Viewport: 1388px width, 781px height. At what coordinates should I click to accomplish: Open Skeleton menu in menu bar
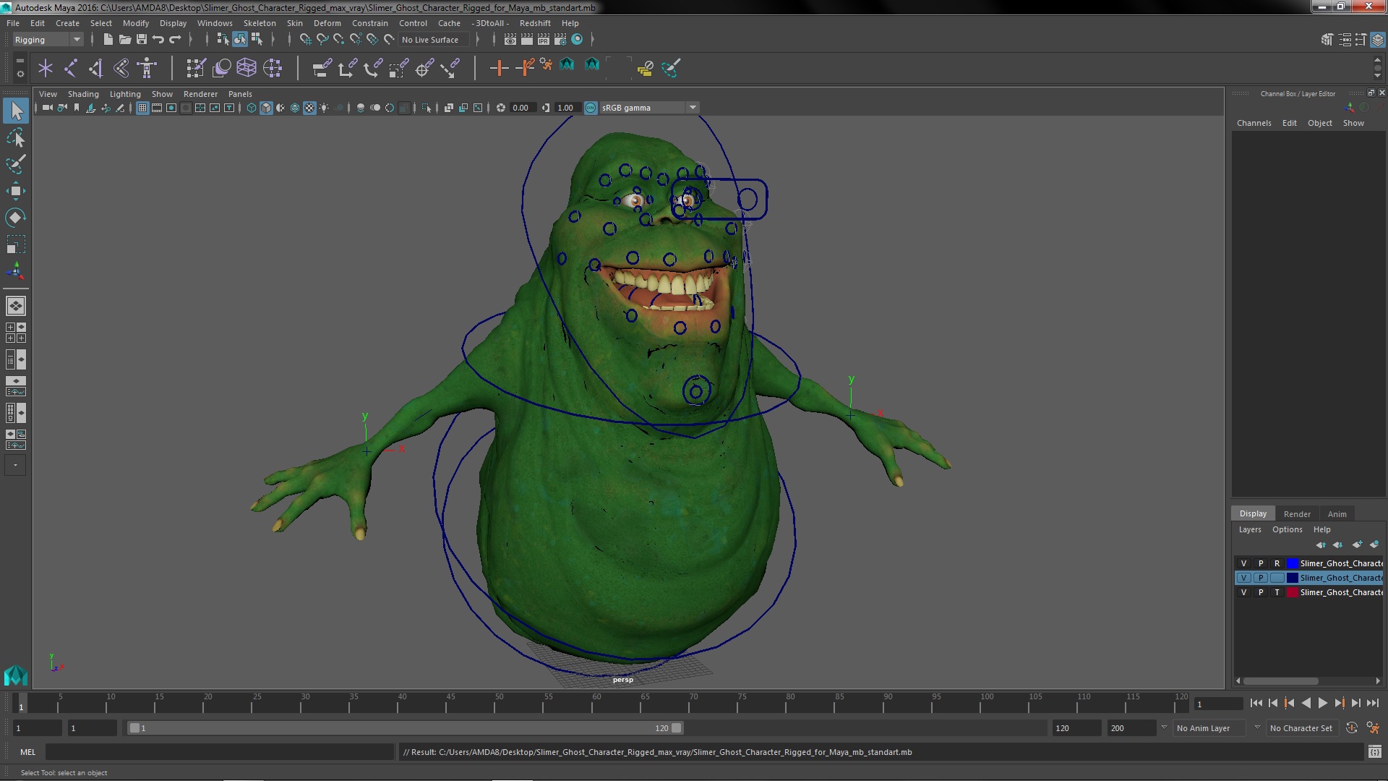point(260,23)
